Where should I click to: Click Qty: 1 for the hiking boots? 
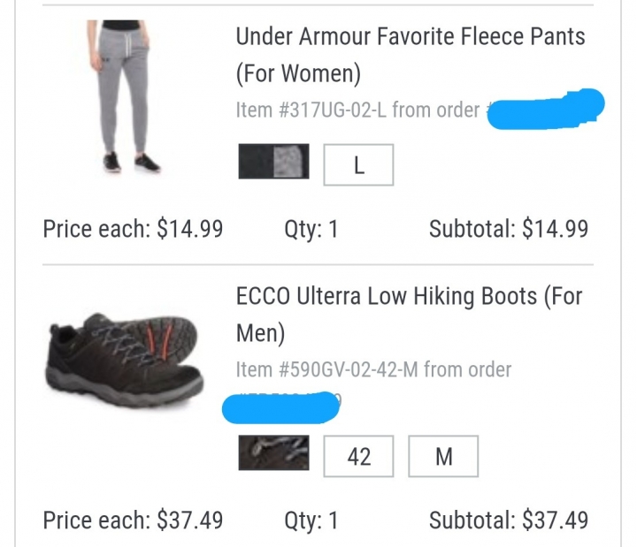311,520
